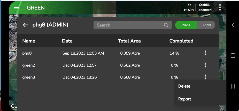Open the phg8 plan entry
This screenshot has height=111, width=239.
point(27,53)
